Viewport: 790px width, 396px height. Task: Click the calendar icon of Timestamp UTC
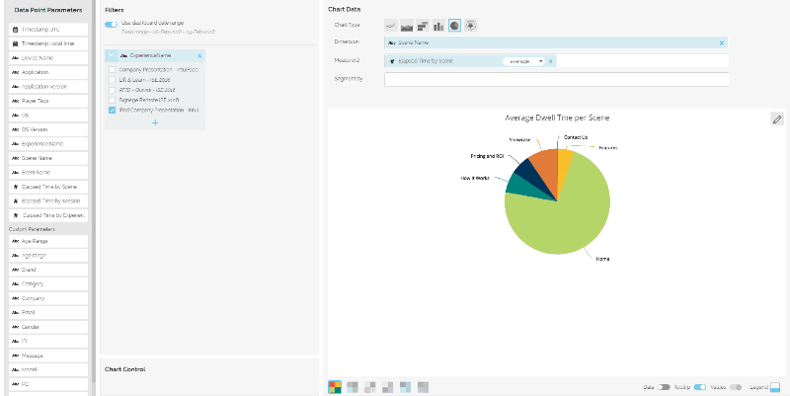[15, 30]
